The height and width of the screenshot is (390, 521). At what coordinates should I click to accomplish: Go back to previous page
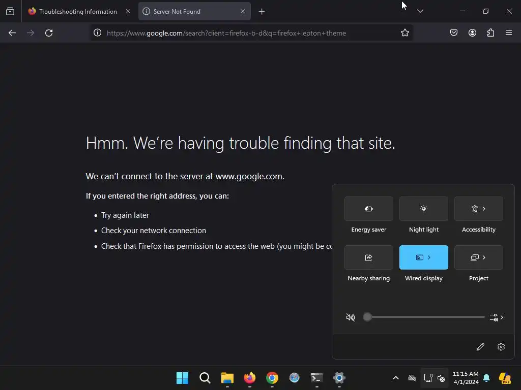click(12, 33)
